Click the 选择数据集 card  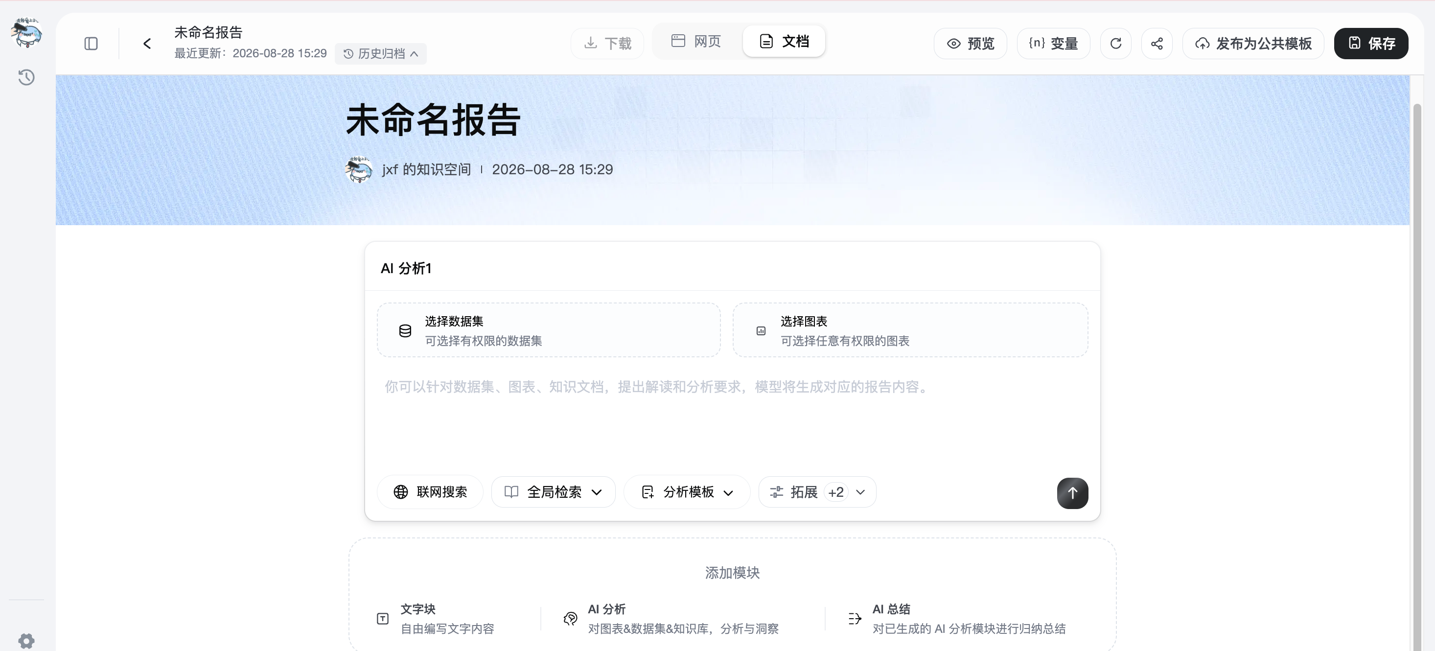tap(549, 330)
